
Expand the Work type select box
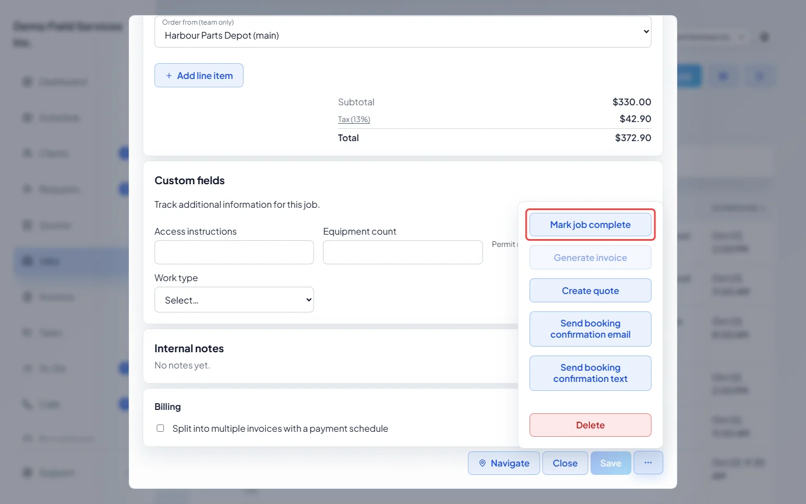pos(234,300)
